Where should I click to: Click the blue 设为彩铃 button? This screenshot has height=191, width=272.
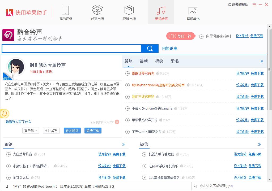(72, 131)
